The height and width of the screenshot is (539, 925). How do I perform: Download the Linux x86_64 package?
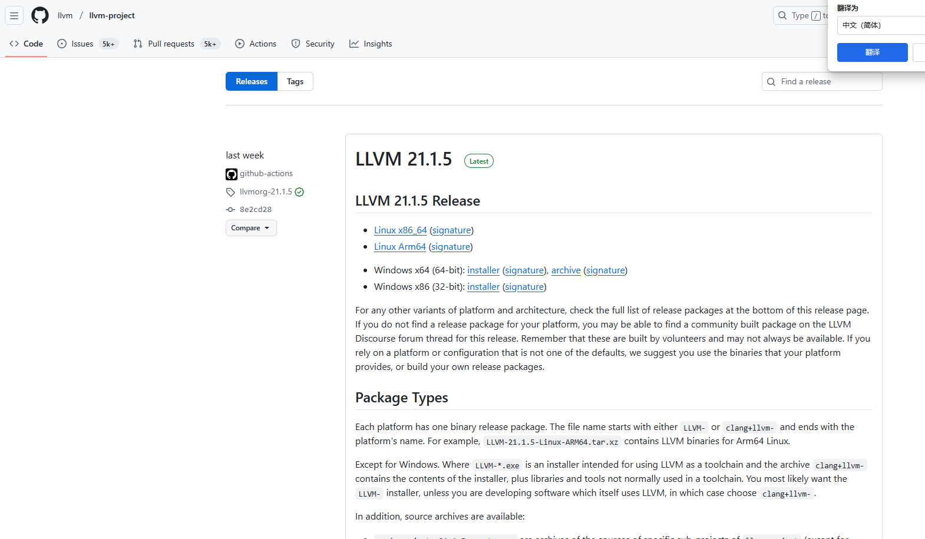pyautogui.click(x=401, y=230)
